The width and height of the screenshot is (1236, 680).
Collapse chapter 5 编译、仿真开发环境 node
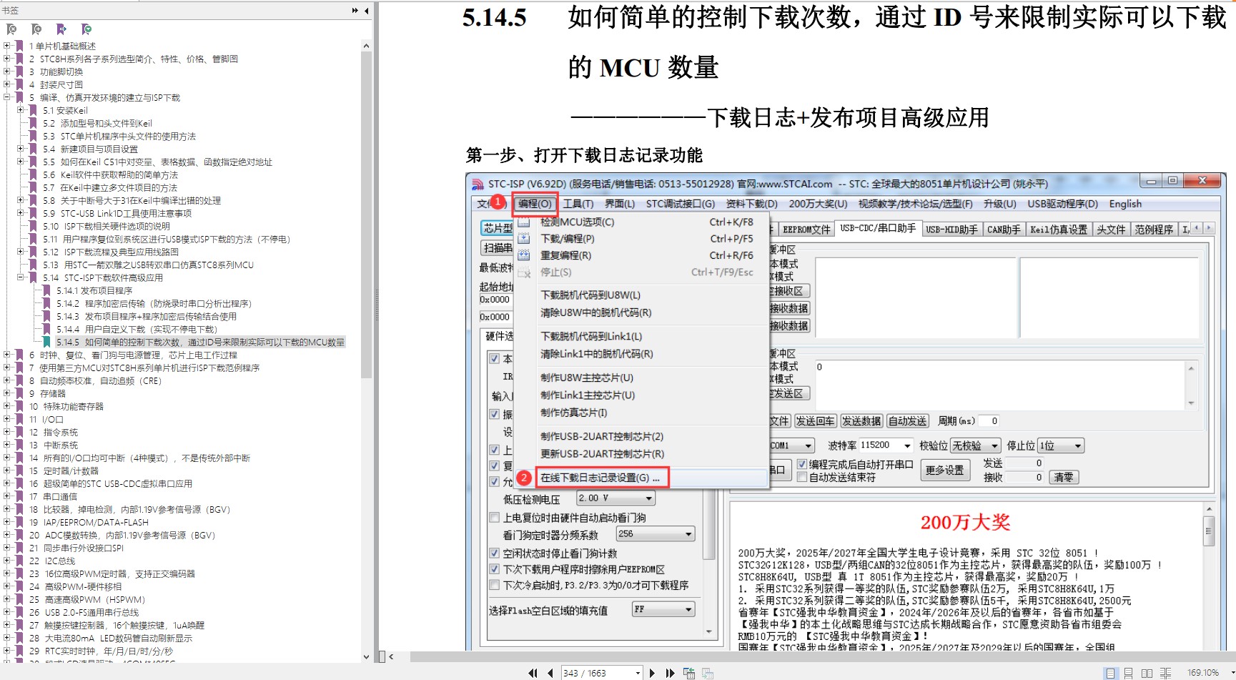[7, 97]
